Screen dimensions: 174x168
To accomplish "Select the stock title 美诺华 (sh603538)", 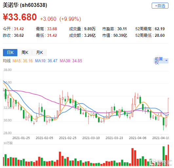I will click(x=25, y=5).
